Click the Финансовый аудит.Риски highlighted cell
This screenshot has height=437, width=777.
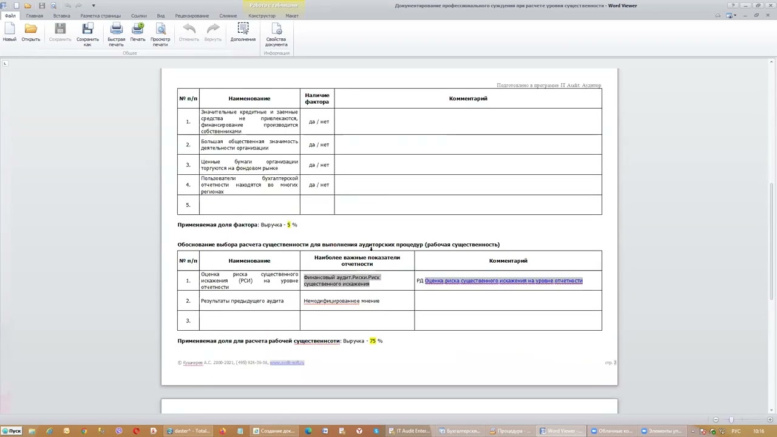tap(342, 280)
